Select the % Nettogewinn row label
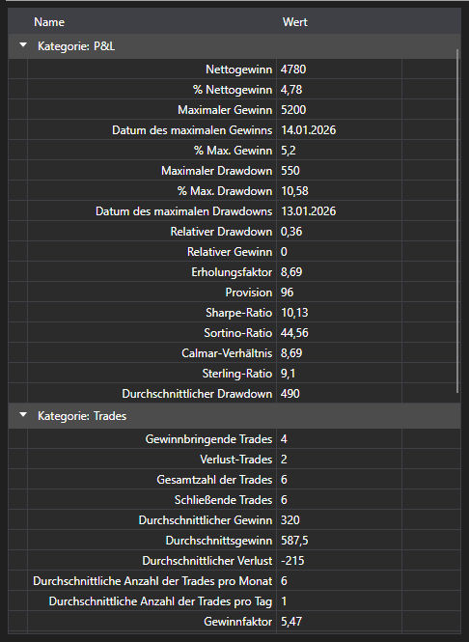The height and width of the screenshot is (642, 469). click(x=233, y=90)
